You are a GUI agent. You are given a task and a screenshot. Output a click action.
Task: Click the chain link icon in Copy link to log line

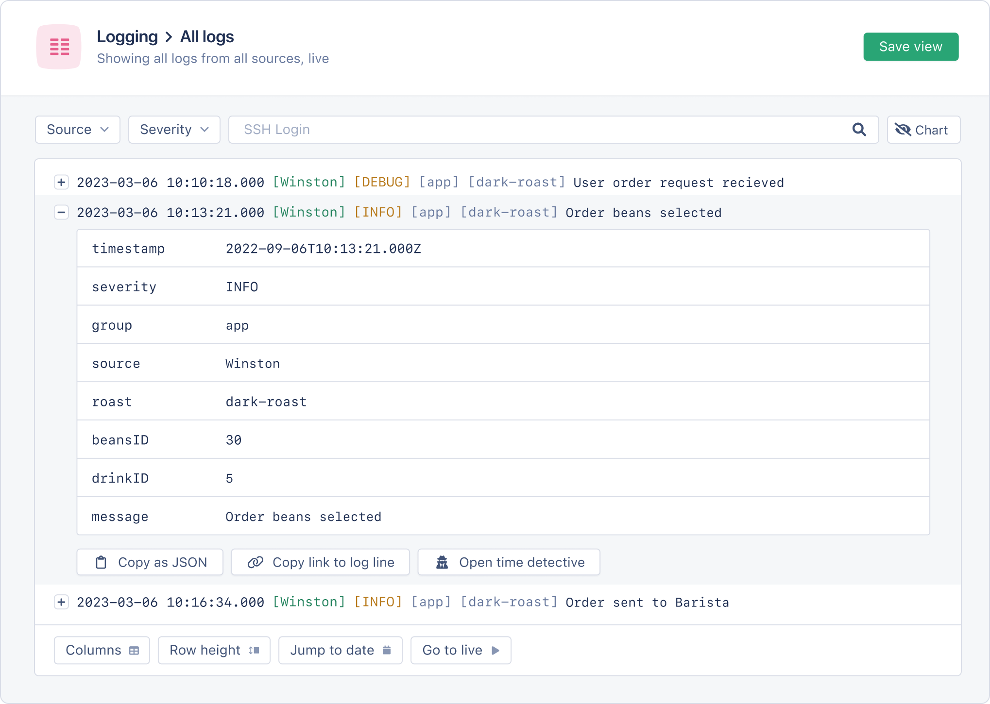pyautogui.click(x=256, y=562)
